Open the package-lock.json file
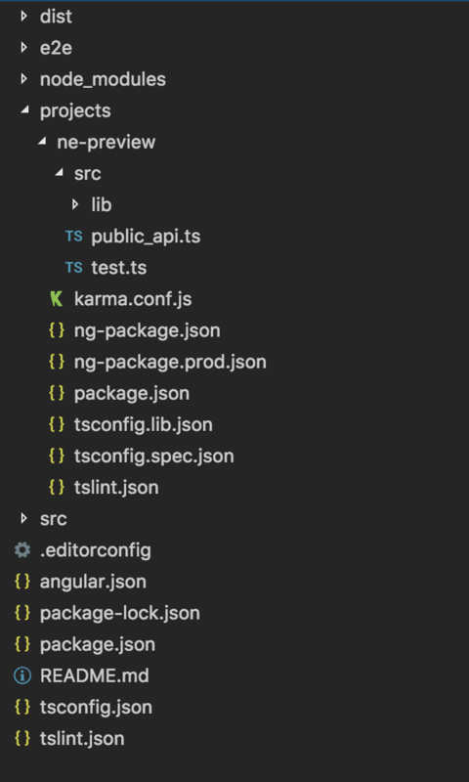Screen dimensions: 469x782 [x=119, y=614]
